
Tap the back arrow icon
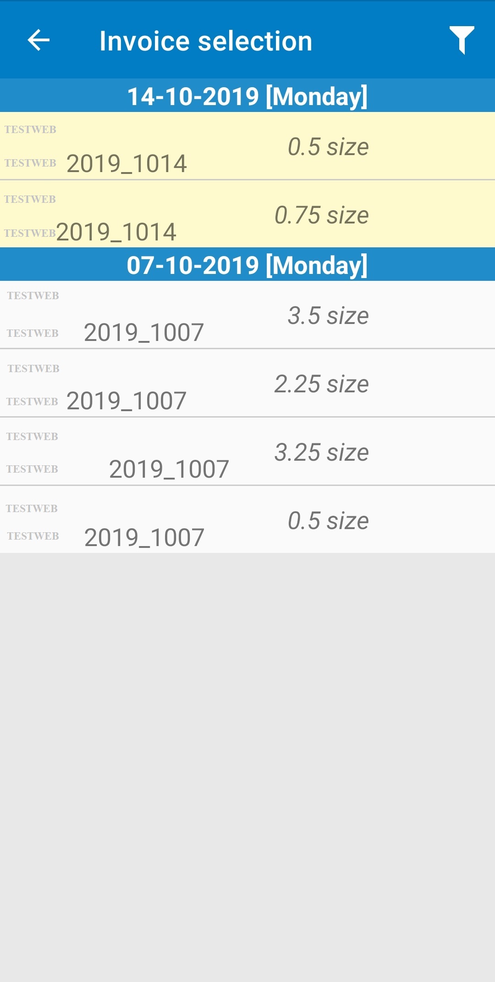tap(38, 40)
